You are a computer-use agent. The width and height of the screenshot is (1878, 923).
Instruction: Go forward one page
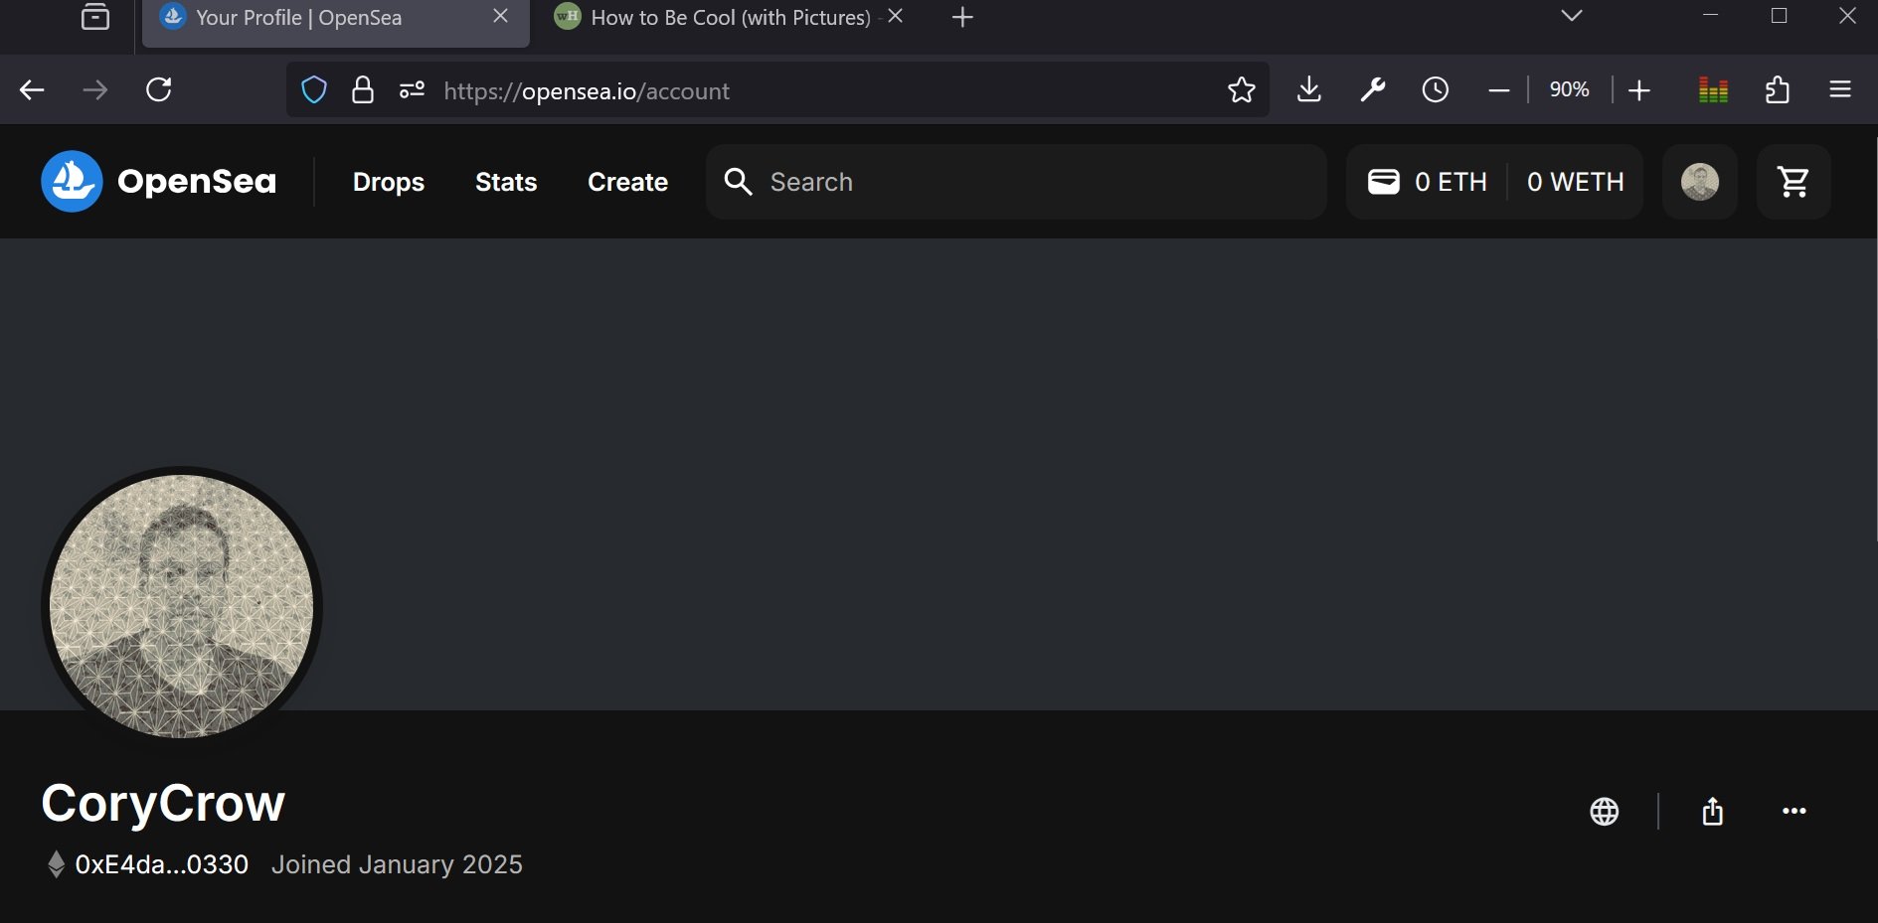[x=95, y=90]
